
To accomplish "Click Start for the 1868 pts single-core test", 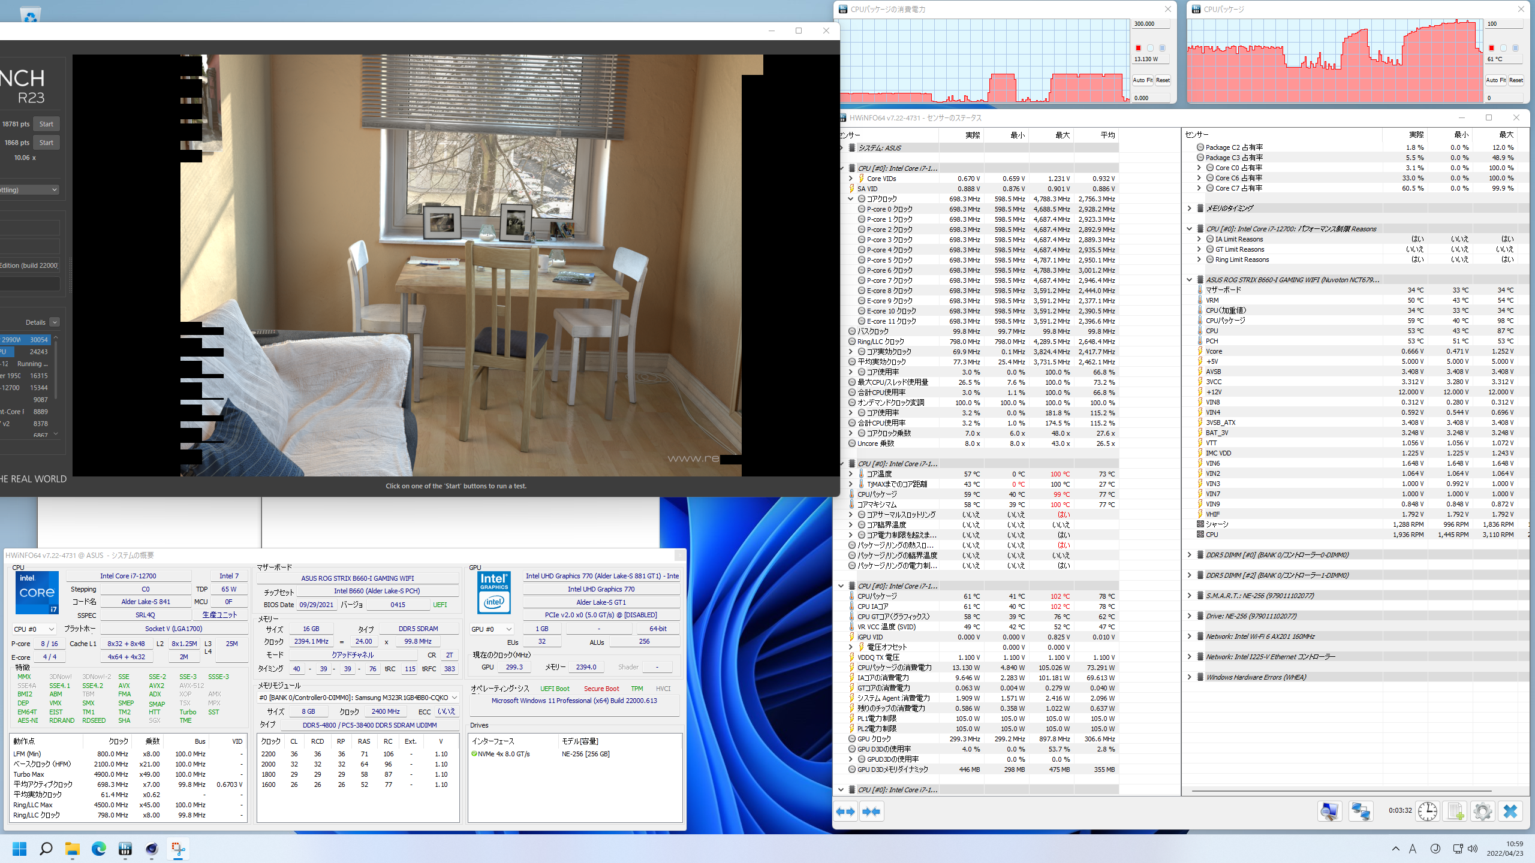I will coord(46,143).
